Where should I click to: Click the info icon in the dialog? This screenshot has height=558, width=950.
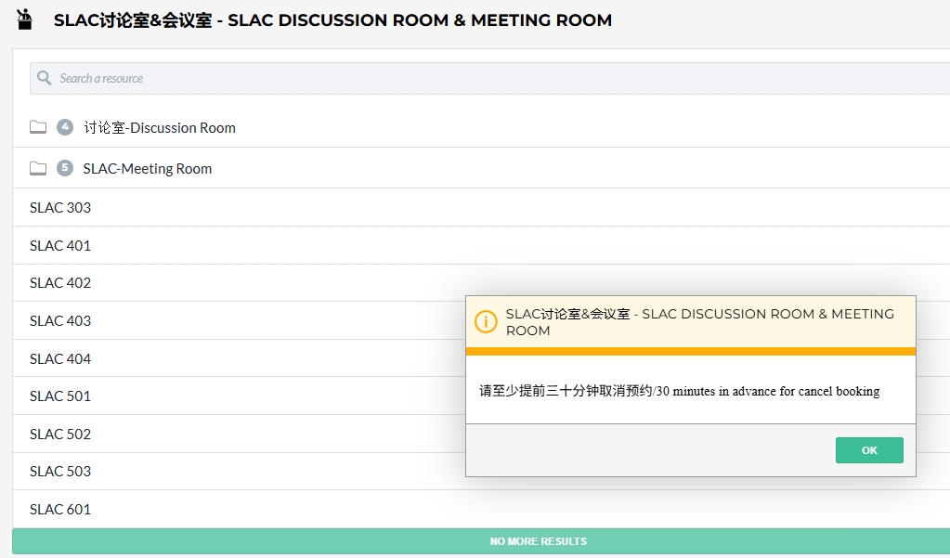click(486, 322)
